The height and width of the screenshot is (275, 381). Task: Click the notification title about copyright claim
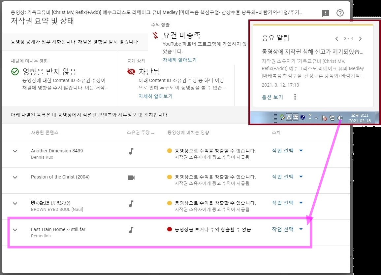(x=312, y=52)
